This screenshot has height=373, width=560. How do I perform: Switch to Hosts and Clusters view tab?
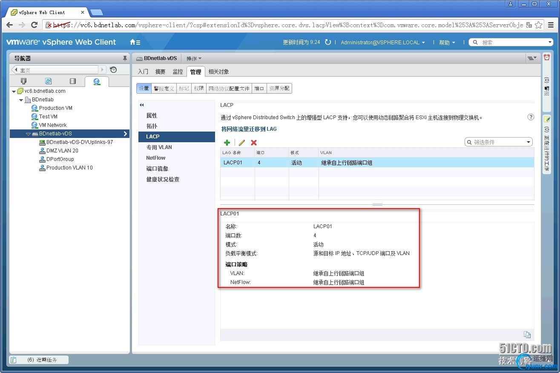pyautogui.click(x=24, y=81)
